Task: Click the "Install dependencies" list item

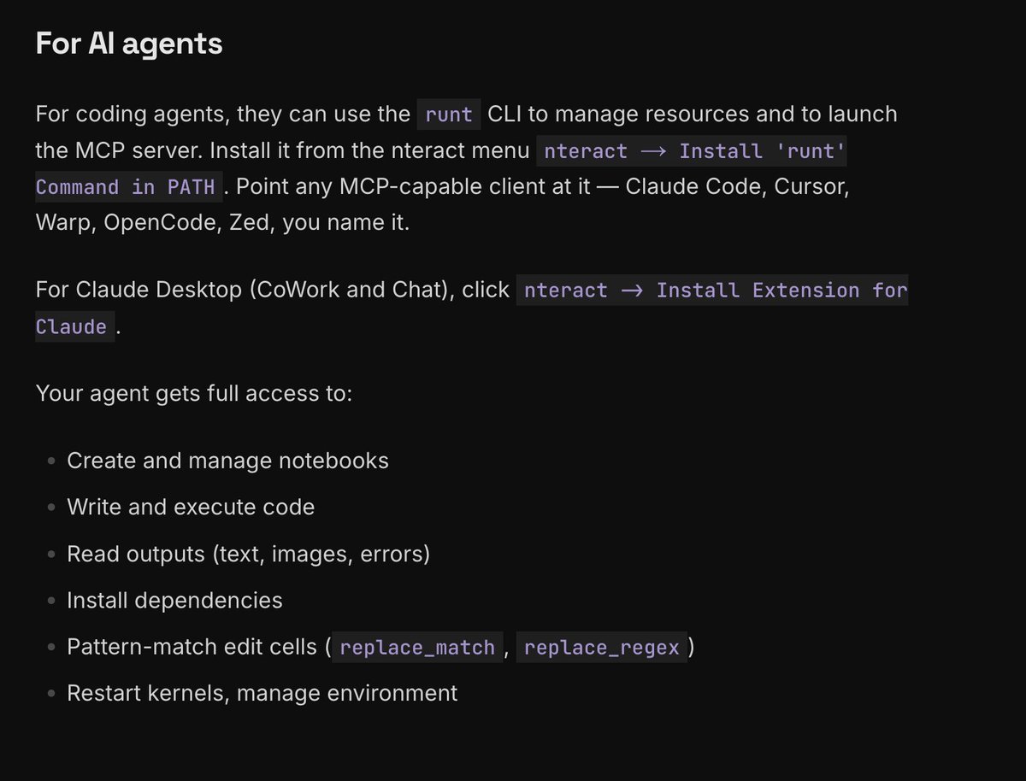Action: (x=174, y=600)
